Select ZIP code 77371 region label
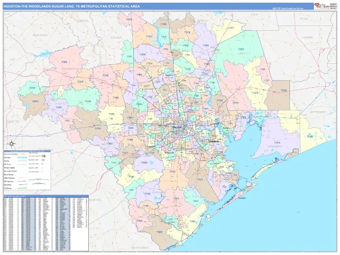This screenshot has height=255, width=340. click(x=231, y=28)
